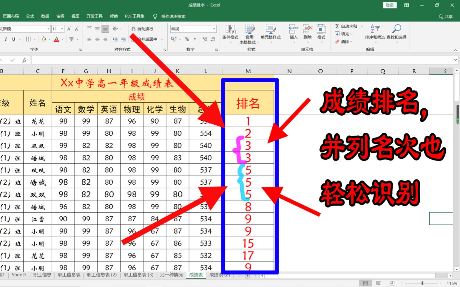Viewport: 460px width, 287px height.
Task: Apply the yellow Fill Color bucket
Action: pyautogui.click(x=44, y=39)
